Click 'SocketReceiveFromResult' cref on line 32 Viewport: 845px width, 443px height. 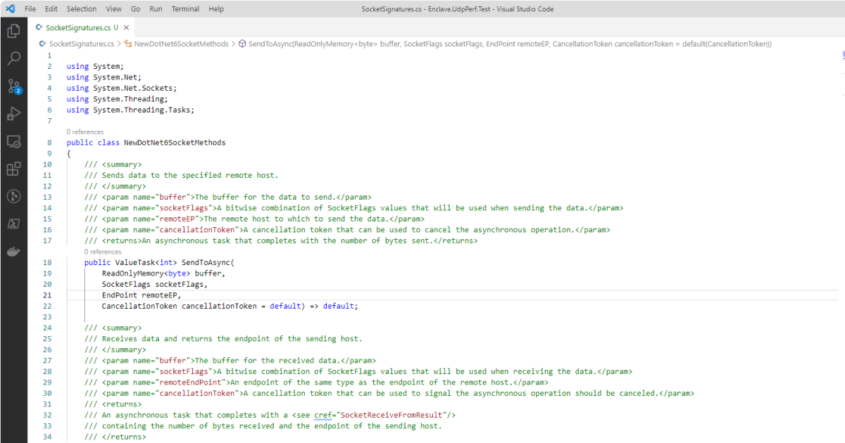point(392,415)
